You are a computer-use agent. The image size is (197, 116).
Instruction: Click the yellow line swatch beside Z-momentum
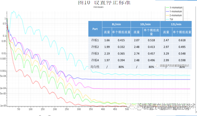[x=167, y=15]
